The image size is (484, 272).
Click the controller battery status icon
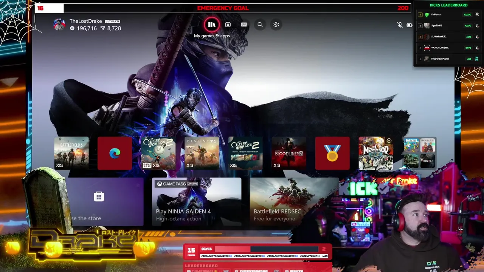coord(410,25)
